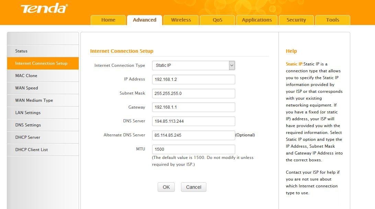Open the WAN Speed page
This screenshot has width=375, height=209.
(26, 88)
